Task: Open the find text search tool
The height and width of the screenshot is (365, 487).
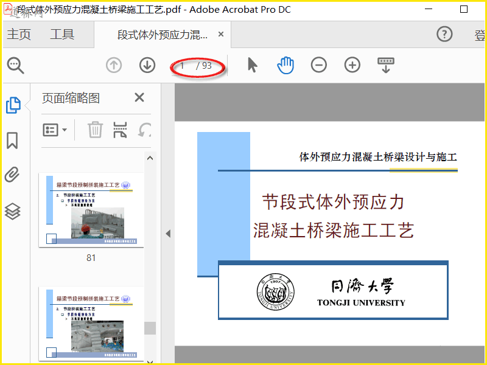Action: click(16, 66)
